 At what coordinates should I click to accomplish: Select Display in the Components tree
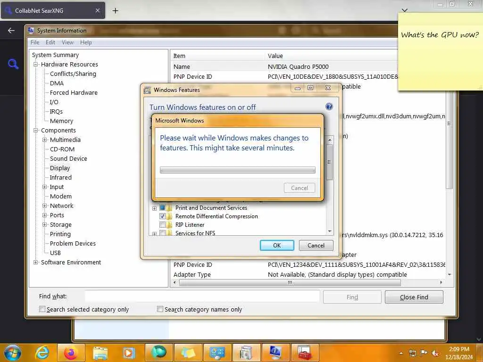(60, 168)
